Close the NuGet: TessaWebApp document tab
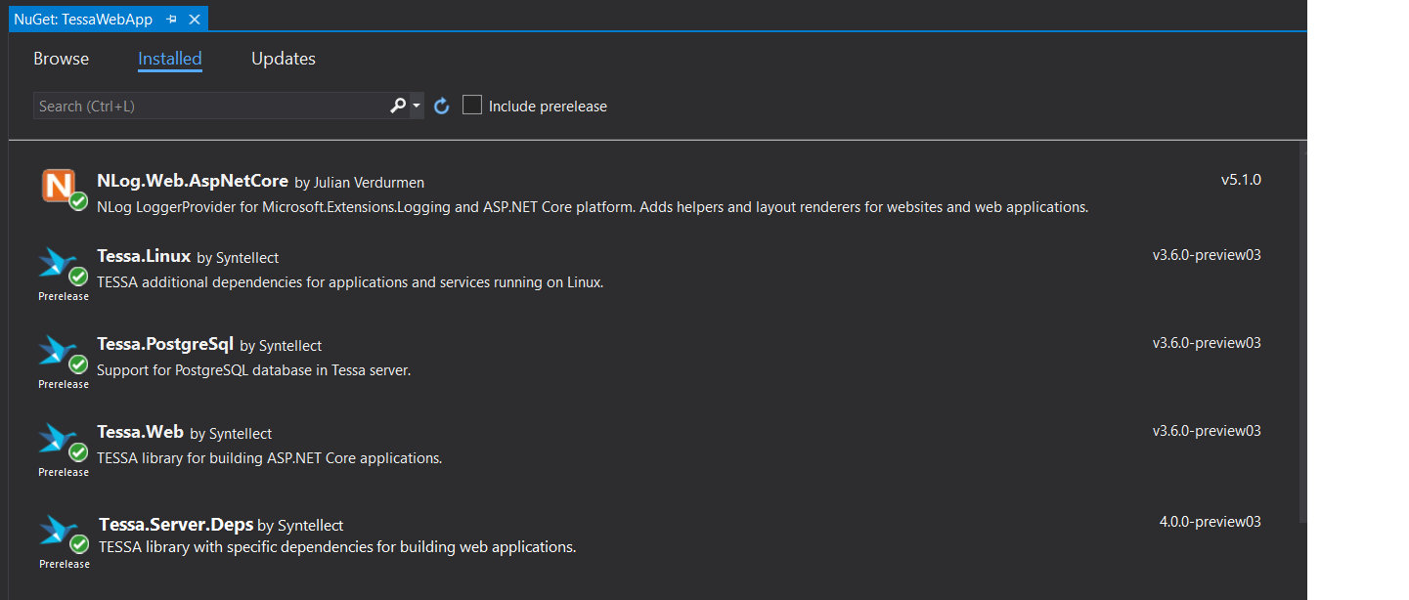1409x600 pixels. coord(195,20)
